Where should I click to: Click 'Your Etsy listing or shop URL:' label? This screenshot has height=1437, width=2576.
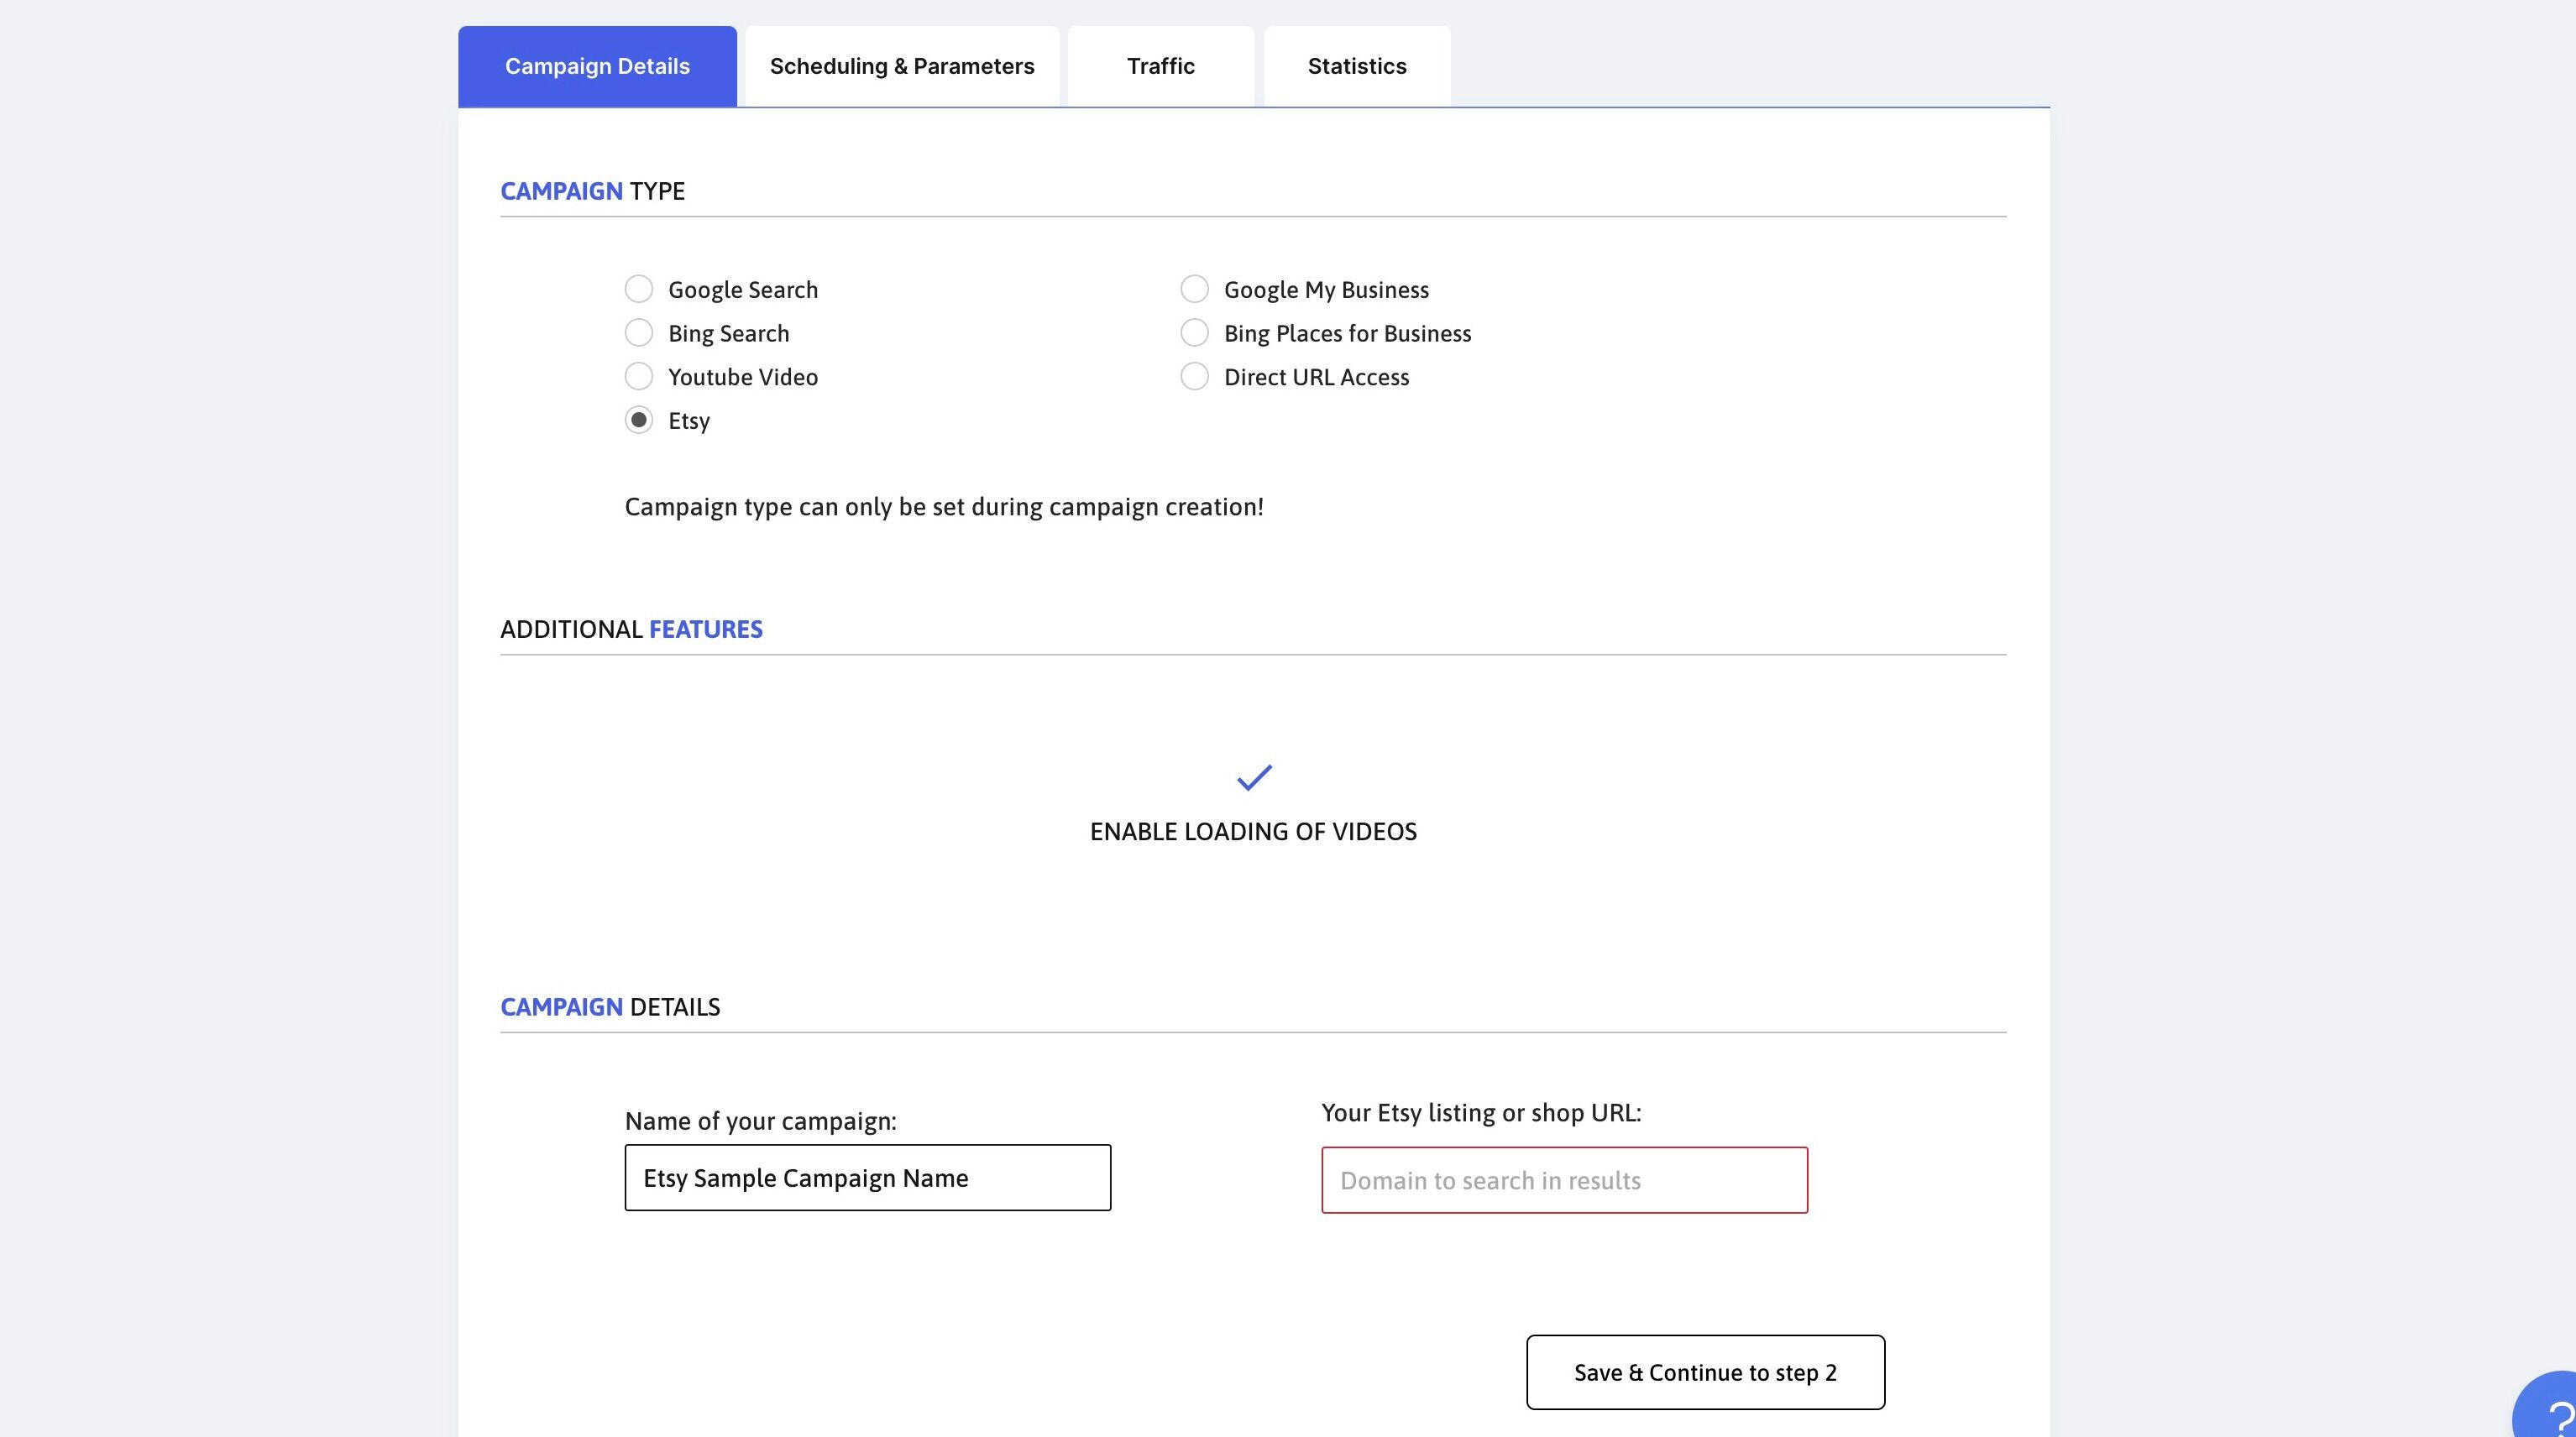point(1481,1113)
